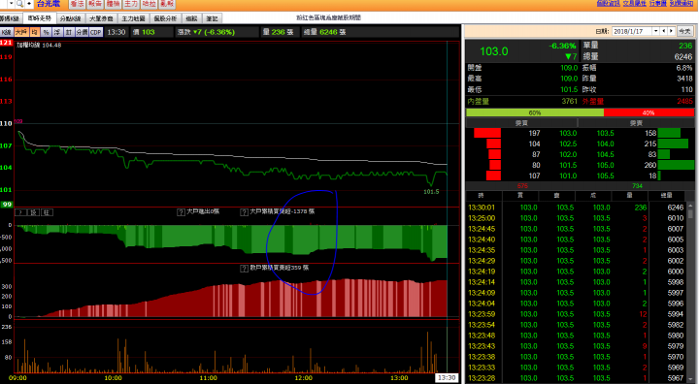
Task: Step to previous date with left arrow
Action: (664, 31)
